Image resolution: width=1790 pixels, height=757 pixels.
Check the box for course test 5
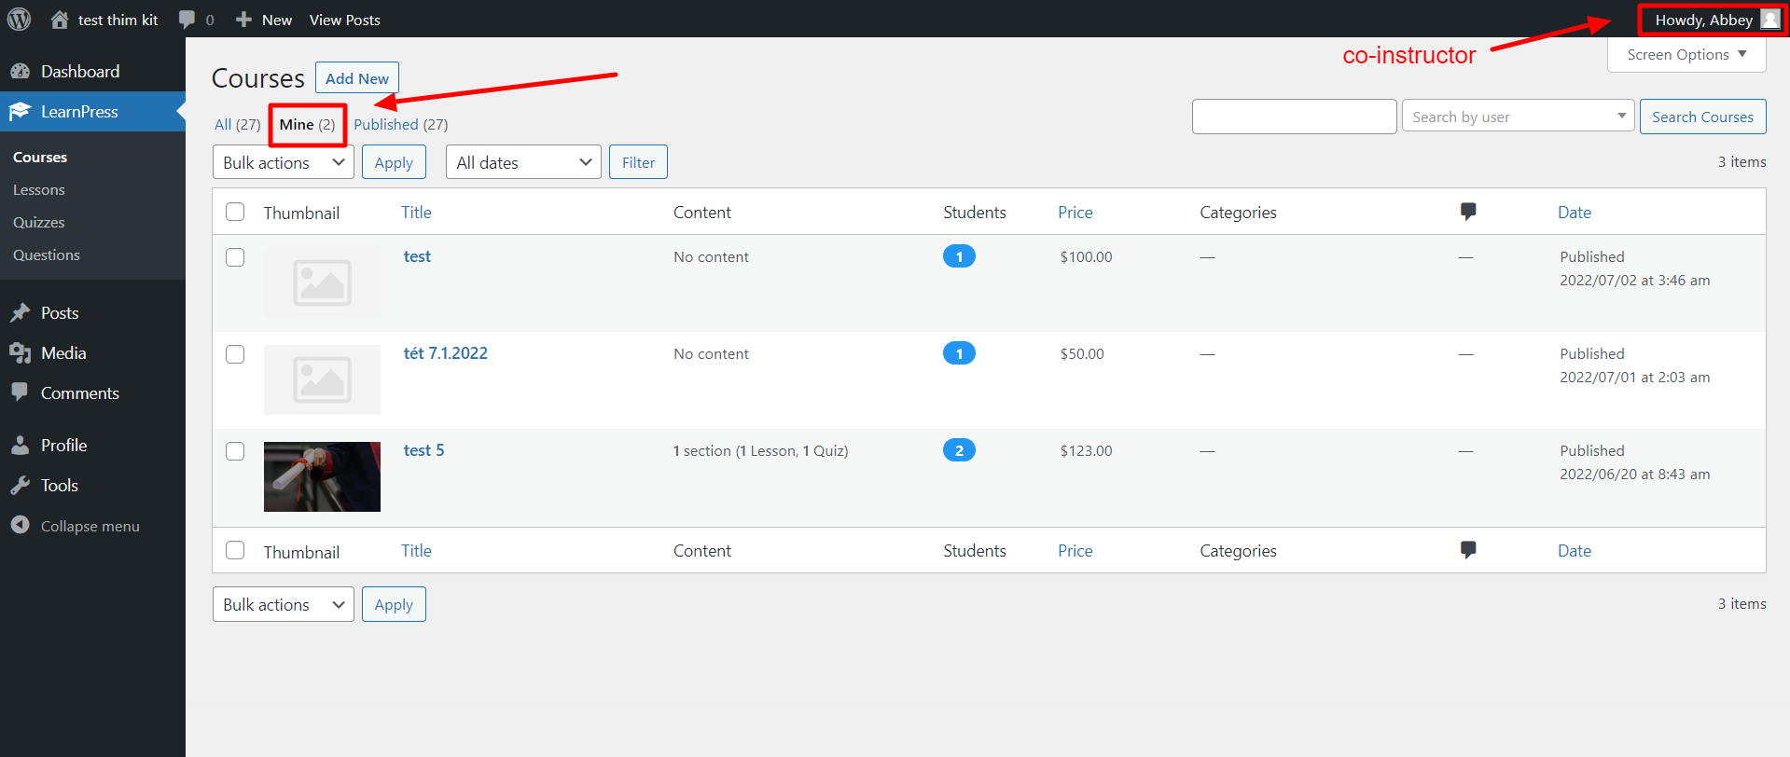click(235, 451)
